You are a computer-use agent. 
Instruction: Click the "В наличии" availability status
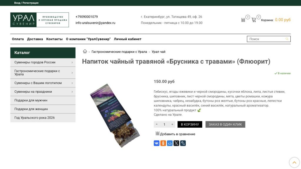[x=282, y=73]
